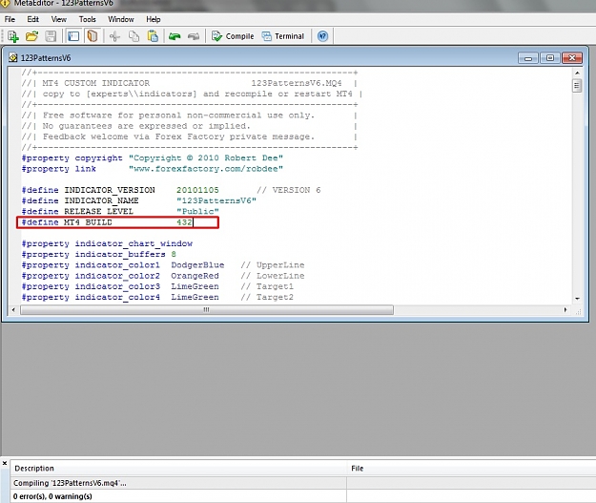Minimize the 123PatternsV6 document window
Image resolution: width=596 pixels, height=503 pixels.
528,58
